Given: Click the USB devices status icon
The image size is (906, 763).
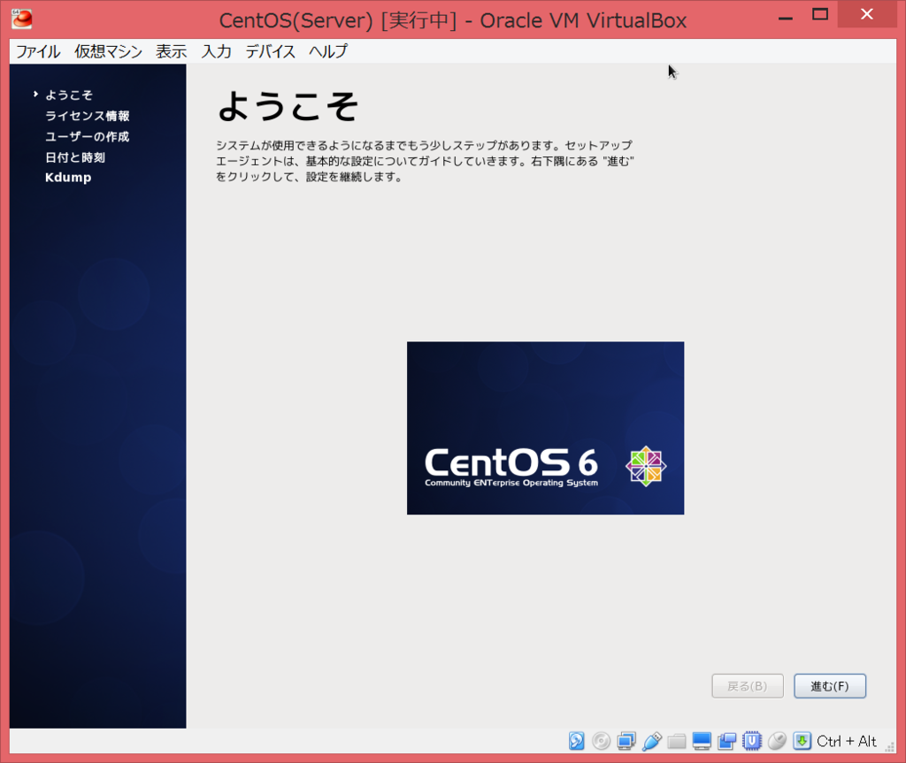Looking at the screenshot, I should [x=652, y=741].
